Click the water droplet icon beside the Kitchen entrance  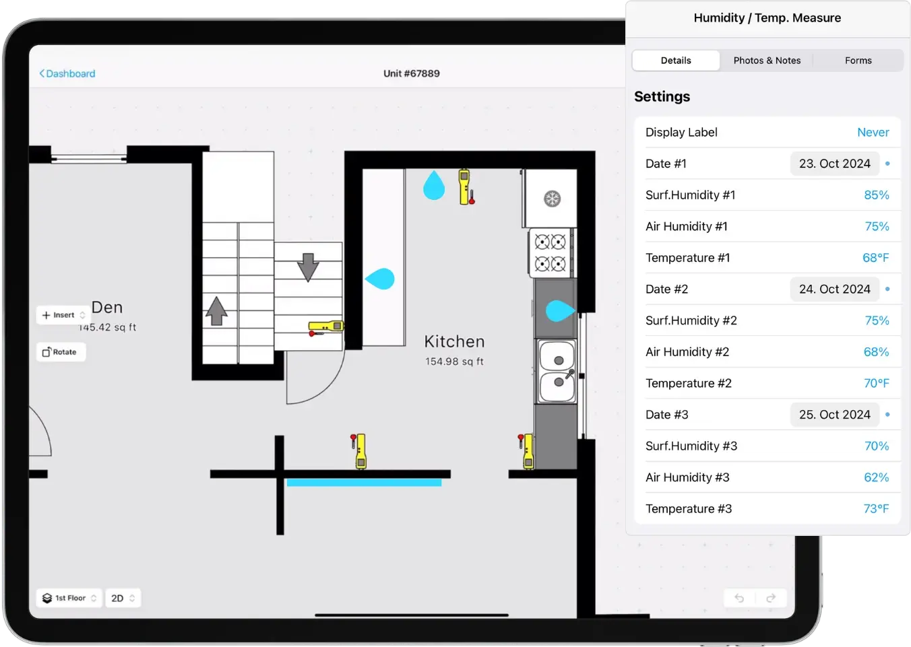(381, 277)
